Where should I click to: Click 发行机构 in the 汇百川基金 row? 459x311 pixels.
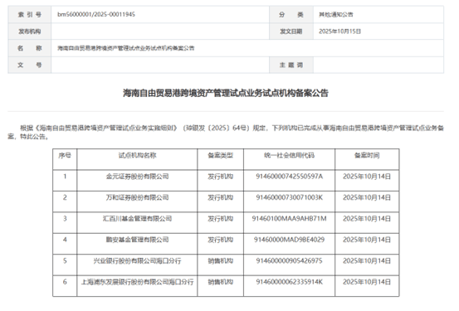coord(221,219)
